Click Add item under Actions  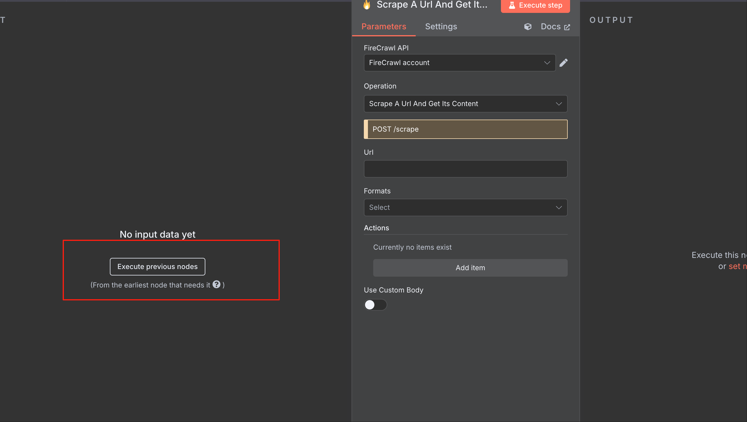coord(470,268)
